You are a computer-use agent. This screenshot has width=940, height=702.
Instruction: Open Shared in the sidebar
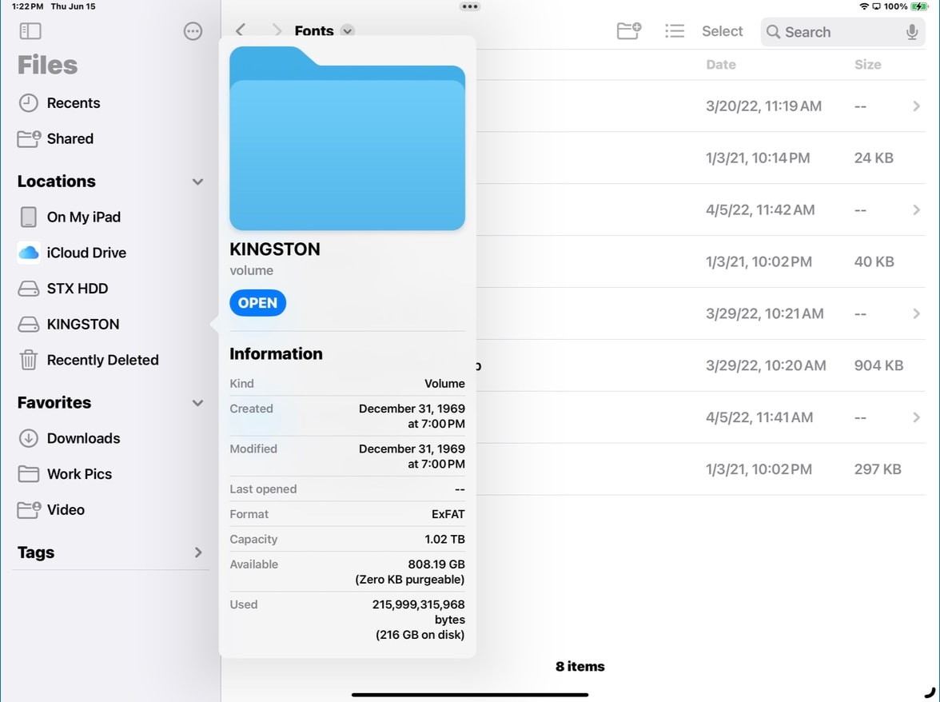pyautogui.click(x=110, y=138)
